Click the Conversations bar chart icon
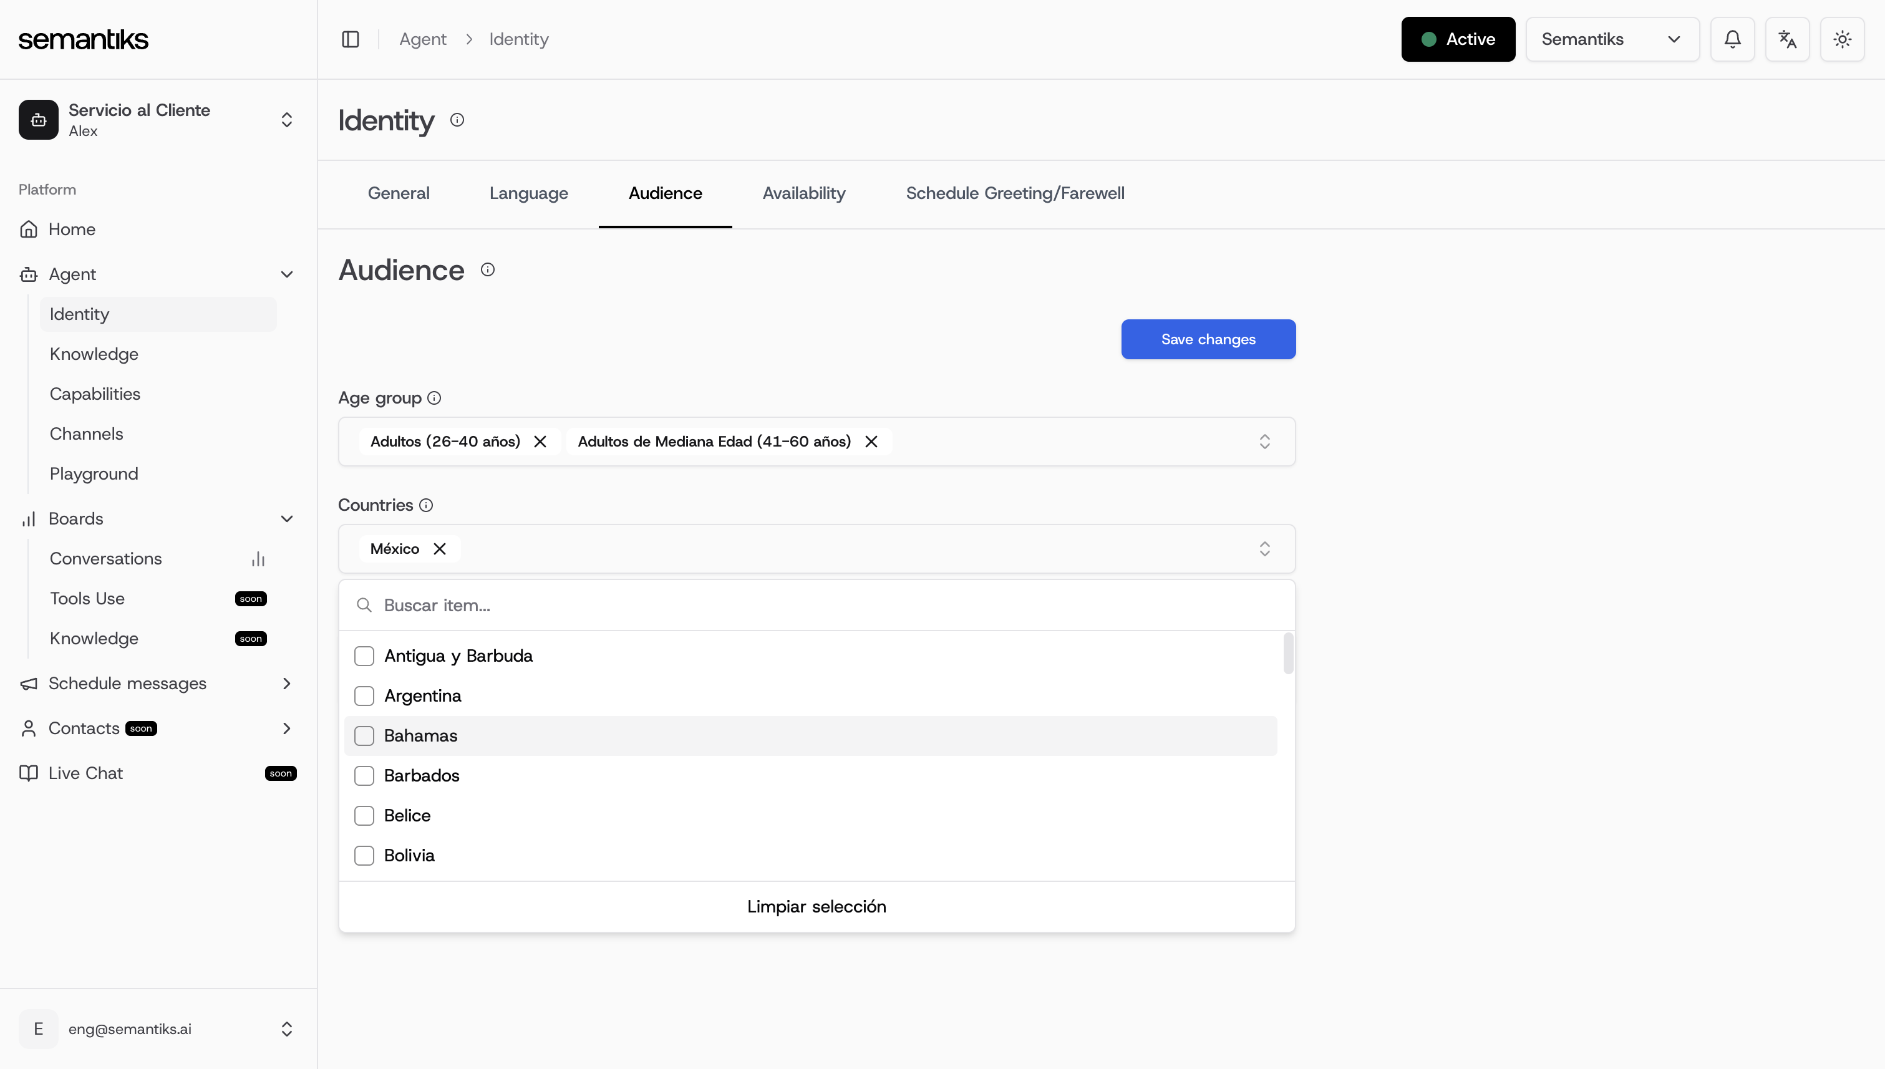Image resolution: width=1885 pixels, height=1069 pixels. click(x=258, y=559)
